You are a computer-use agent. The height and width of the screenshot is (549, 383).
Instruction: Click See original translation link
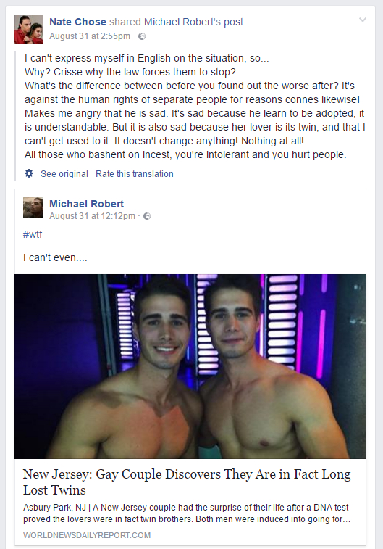[64, 173]
